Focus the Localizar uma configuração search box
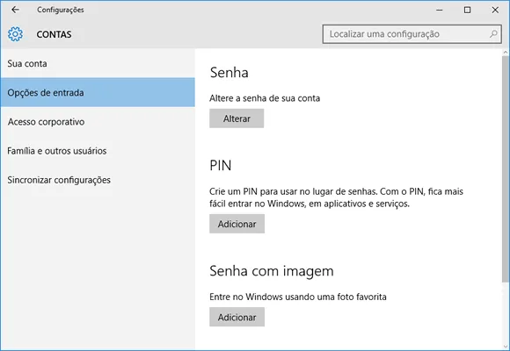The height and width of the screenshot is (351, 510). click(412, 33)
